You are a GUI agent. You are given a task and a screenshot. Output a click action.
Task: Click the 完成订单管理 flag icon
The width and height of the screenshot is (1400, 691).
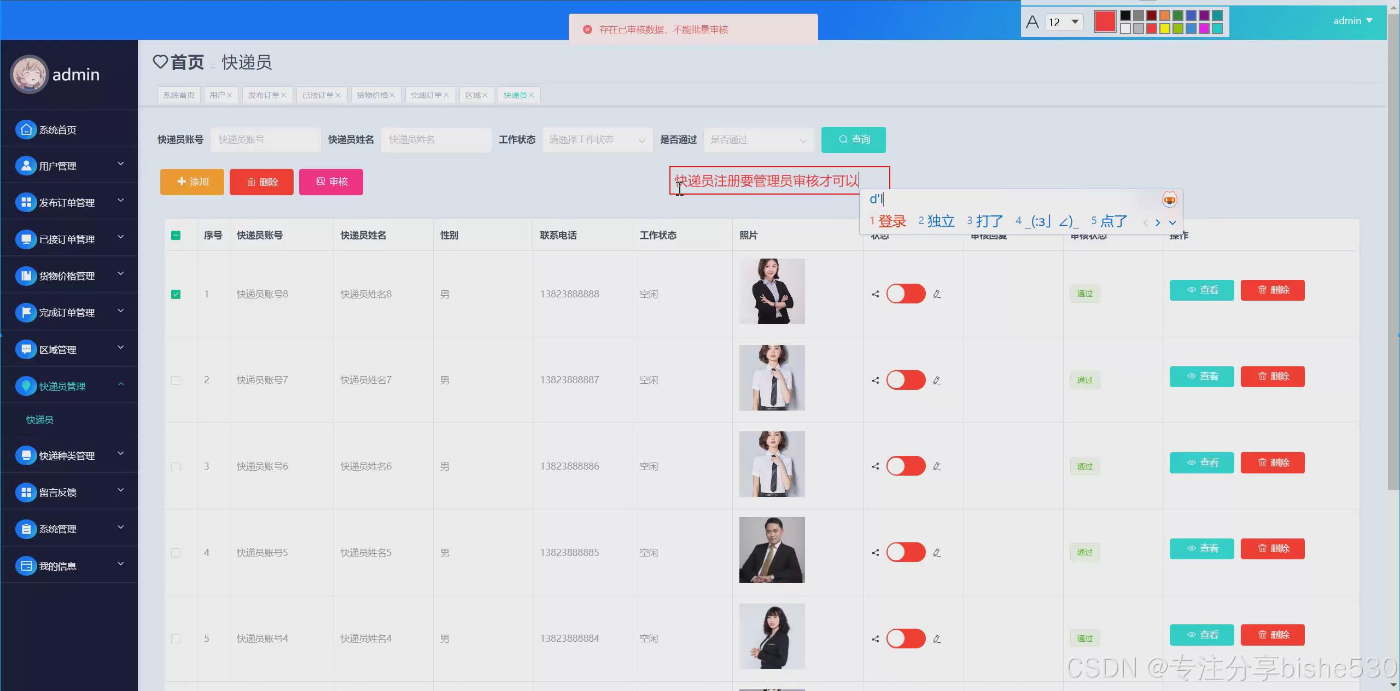pyautogui.click(x=26, y=312)
